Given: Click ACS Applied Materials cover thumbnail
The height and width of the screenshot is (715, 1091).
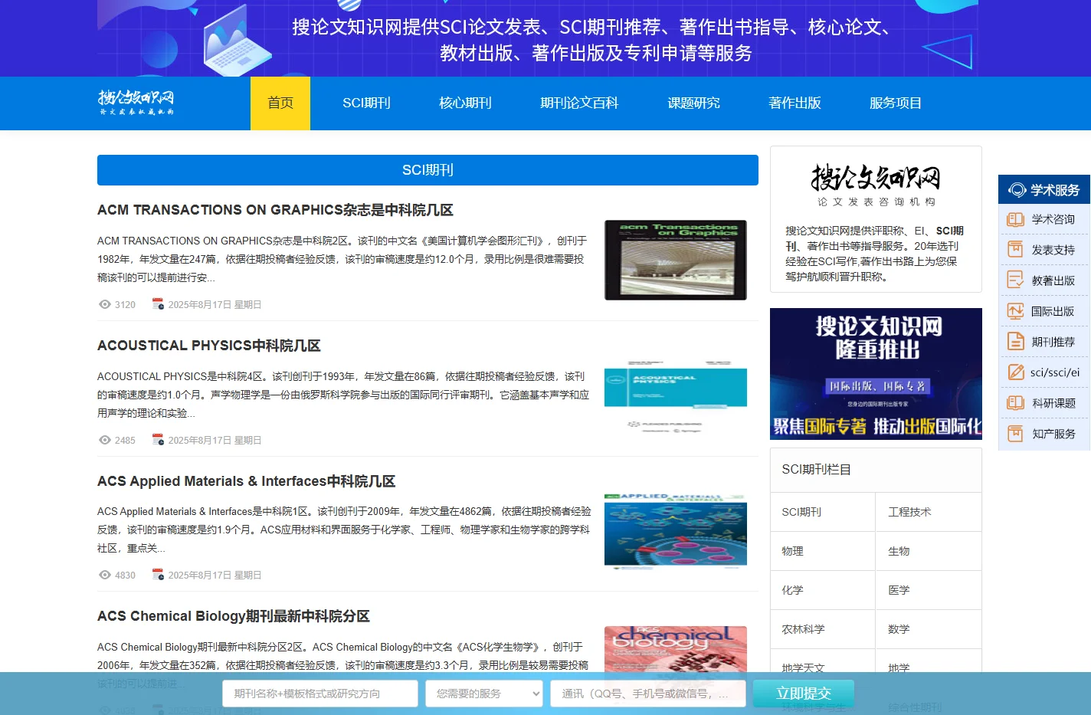Looking at the screenshot, I should click(675, 530).
